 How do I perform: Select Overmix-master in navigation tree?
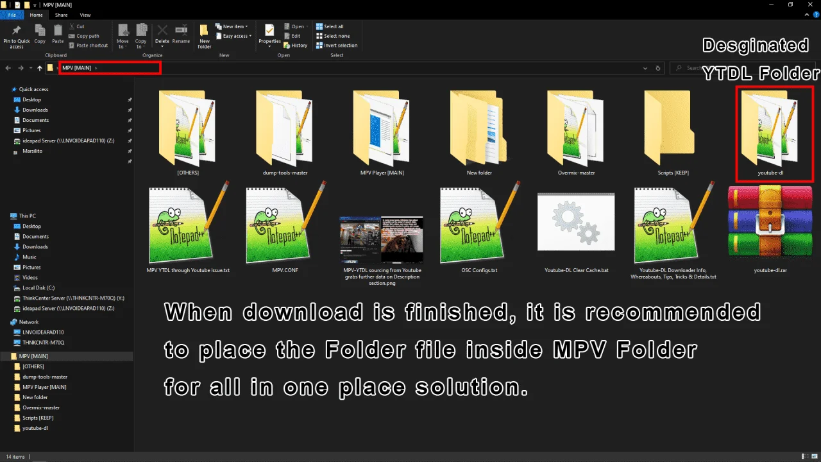tap(41, 407)
